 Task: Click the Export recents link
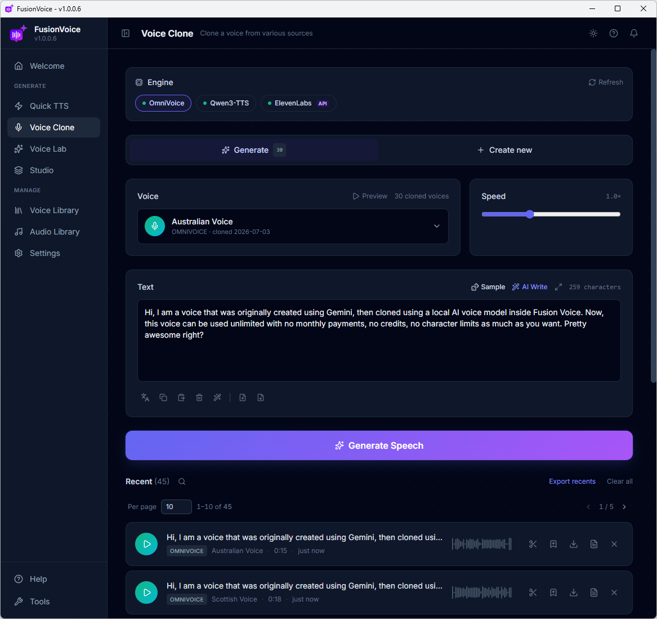pos(572,481)
